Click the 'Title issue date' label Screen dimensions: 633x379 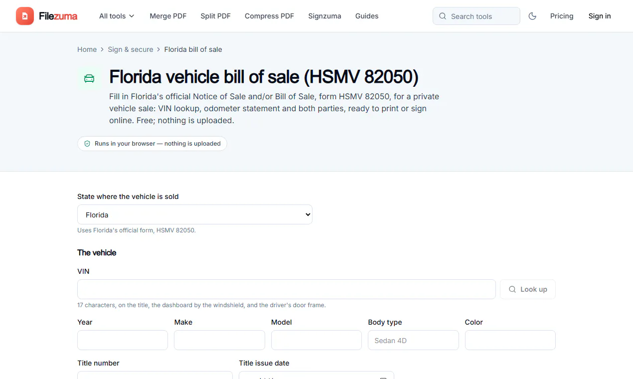(264, 363)
